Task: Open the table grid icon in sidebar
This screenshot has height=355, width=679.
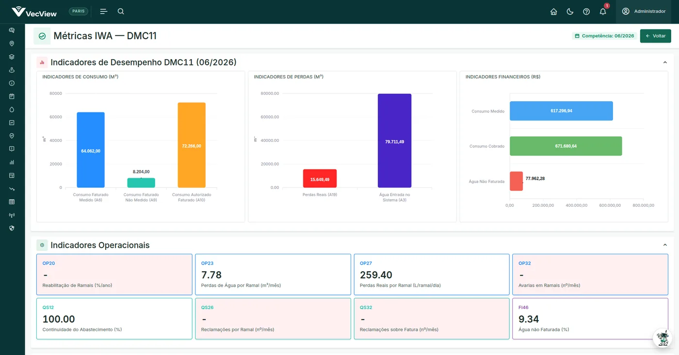Action: click(x=12, y=202)
